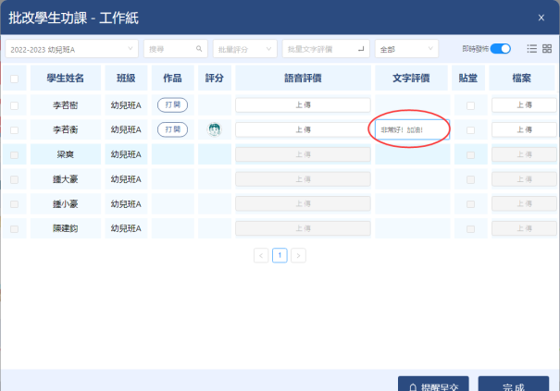Switch to list view icon
The width and height of the screenshot is (560, 391).
pos(531,49)
